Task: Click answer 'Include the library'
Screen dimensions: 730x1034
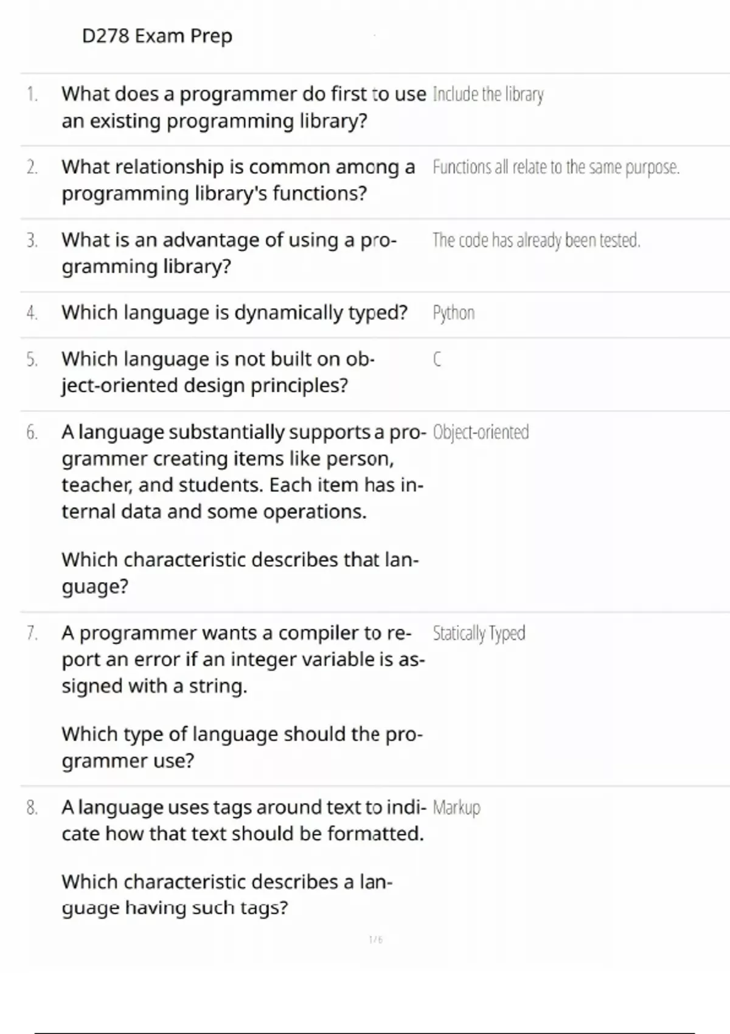Action: click(x=488, y=94)
